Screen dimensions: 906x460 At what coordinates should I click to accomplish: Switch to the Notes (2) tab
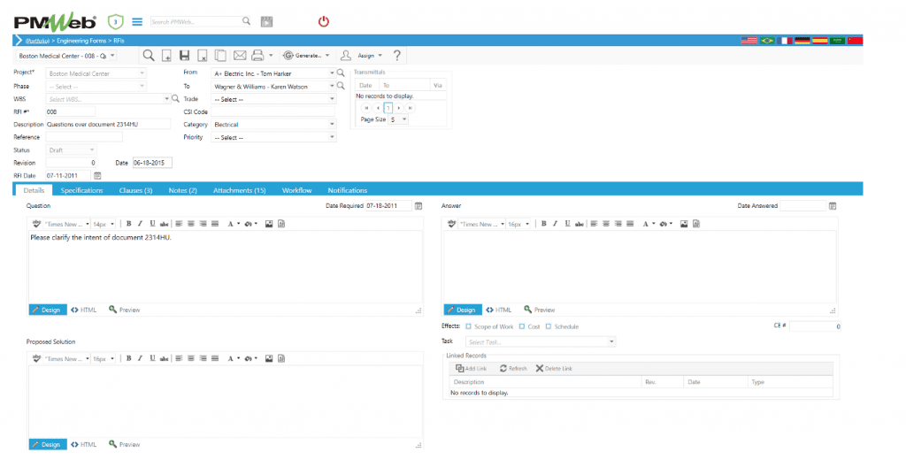pyautogui.click(x=182, y=190)
